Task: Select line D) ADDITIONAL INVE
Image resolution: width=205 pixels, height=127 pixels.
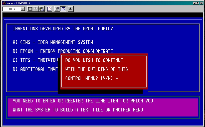Action: coord(35,69)
